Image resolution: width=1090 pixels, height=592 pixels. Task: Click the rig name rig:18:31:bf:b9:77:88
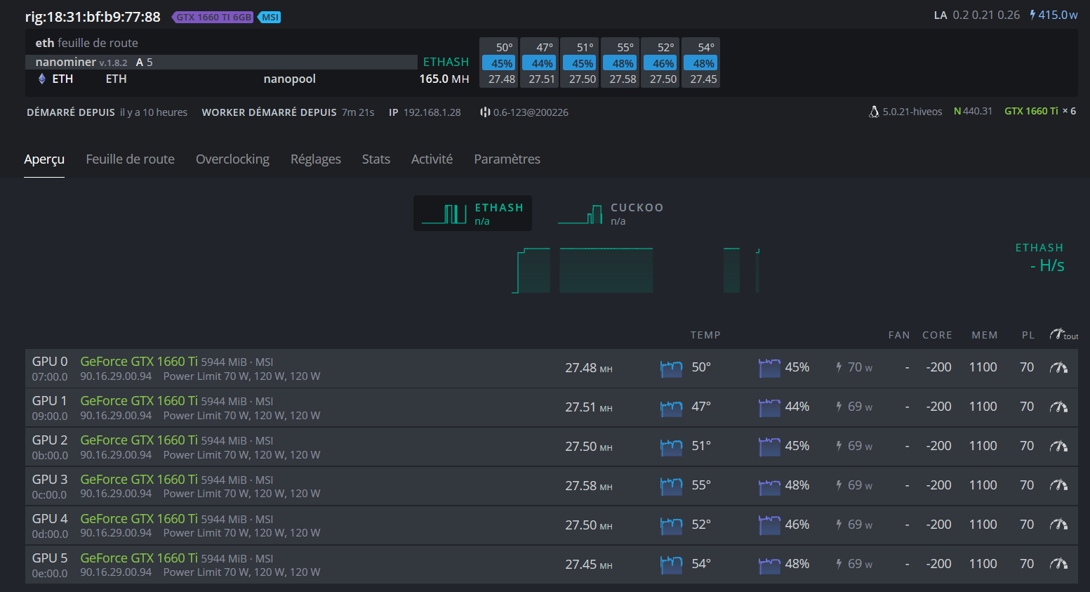[x=93, y=17]
